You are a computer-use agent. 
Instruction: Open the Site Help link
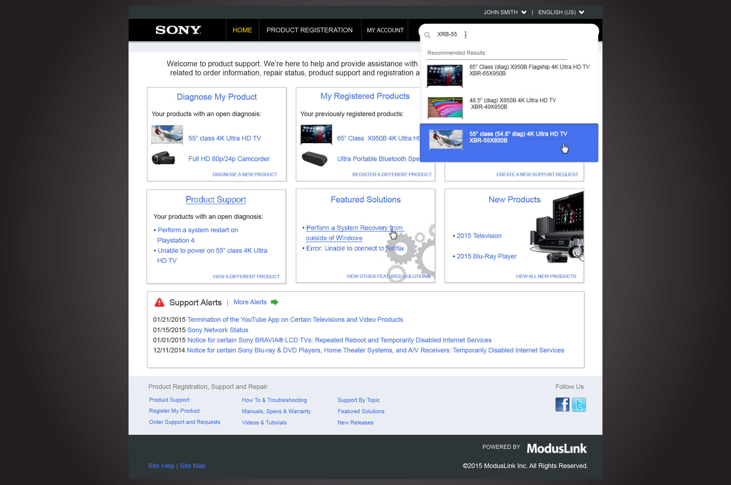[161, 466]
